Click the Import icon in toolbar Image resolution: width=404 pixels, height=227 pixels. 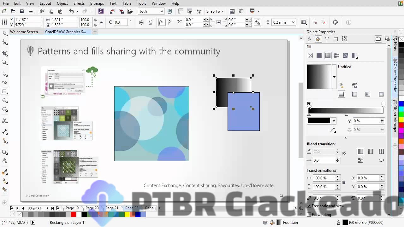[x=112, y=11]
